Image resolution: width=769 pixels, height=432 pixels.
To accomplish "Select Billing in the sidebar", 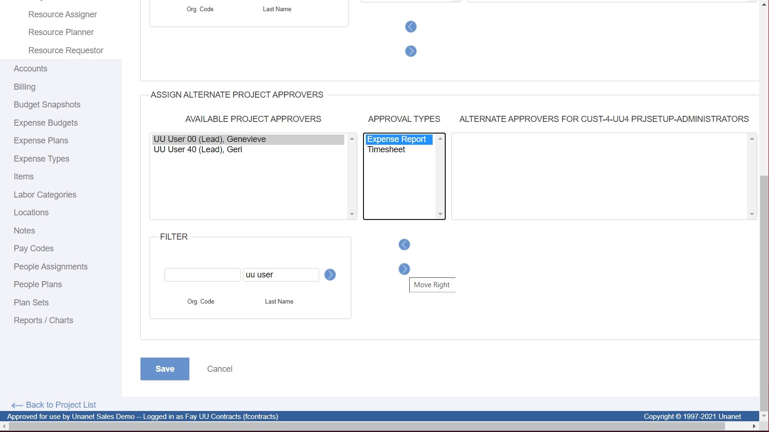I will coord(24,87).
